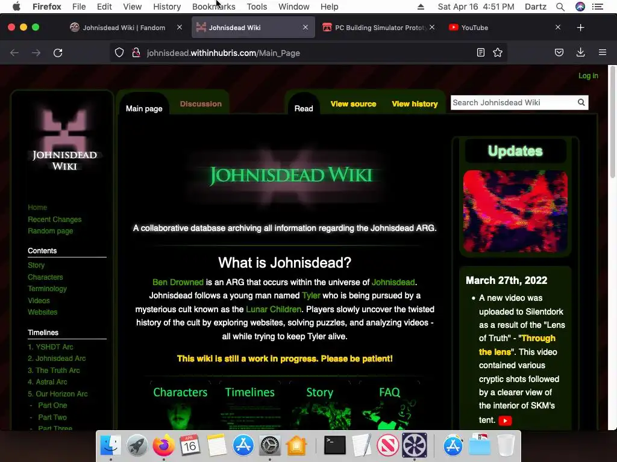Open the Bookmarks menu

(x=214, y=7)
